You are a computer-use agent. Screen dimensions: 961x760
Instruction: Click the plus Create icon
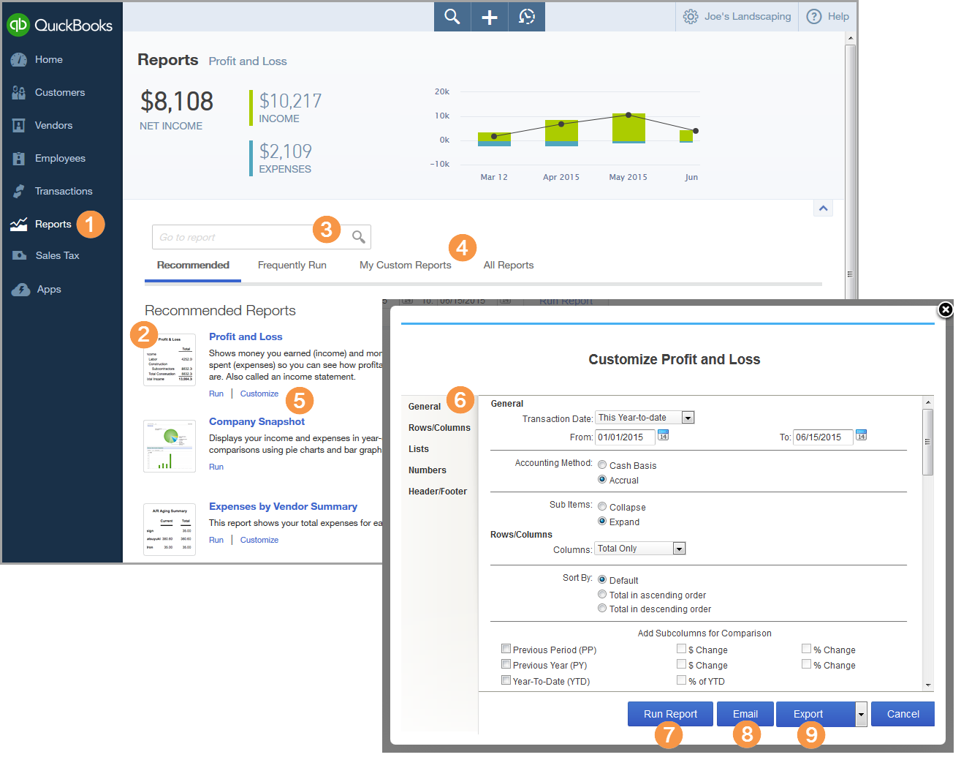point(490,16)
